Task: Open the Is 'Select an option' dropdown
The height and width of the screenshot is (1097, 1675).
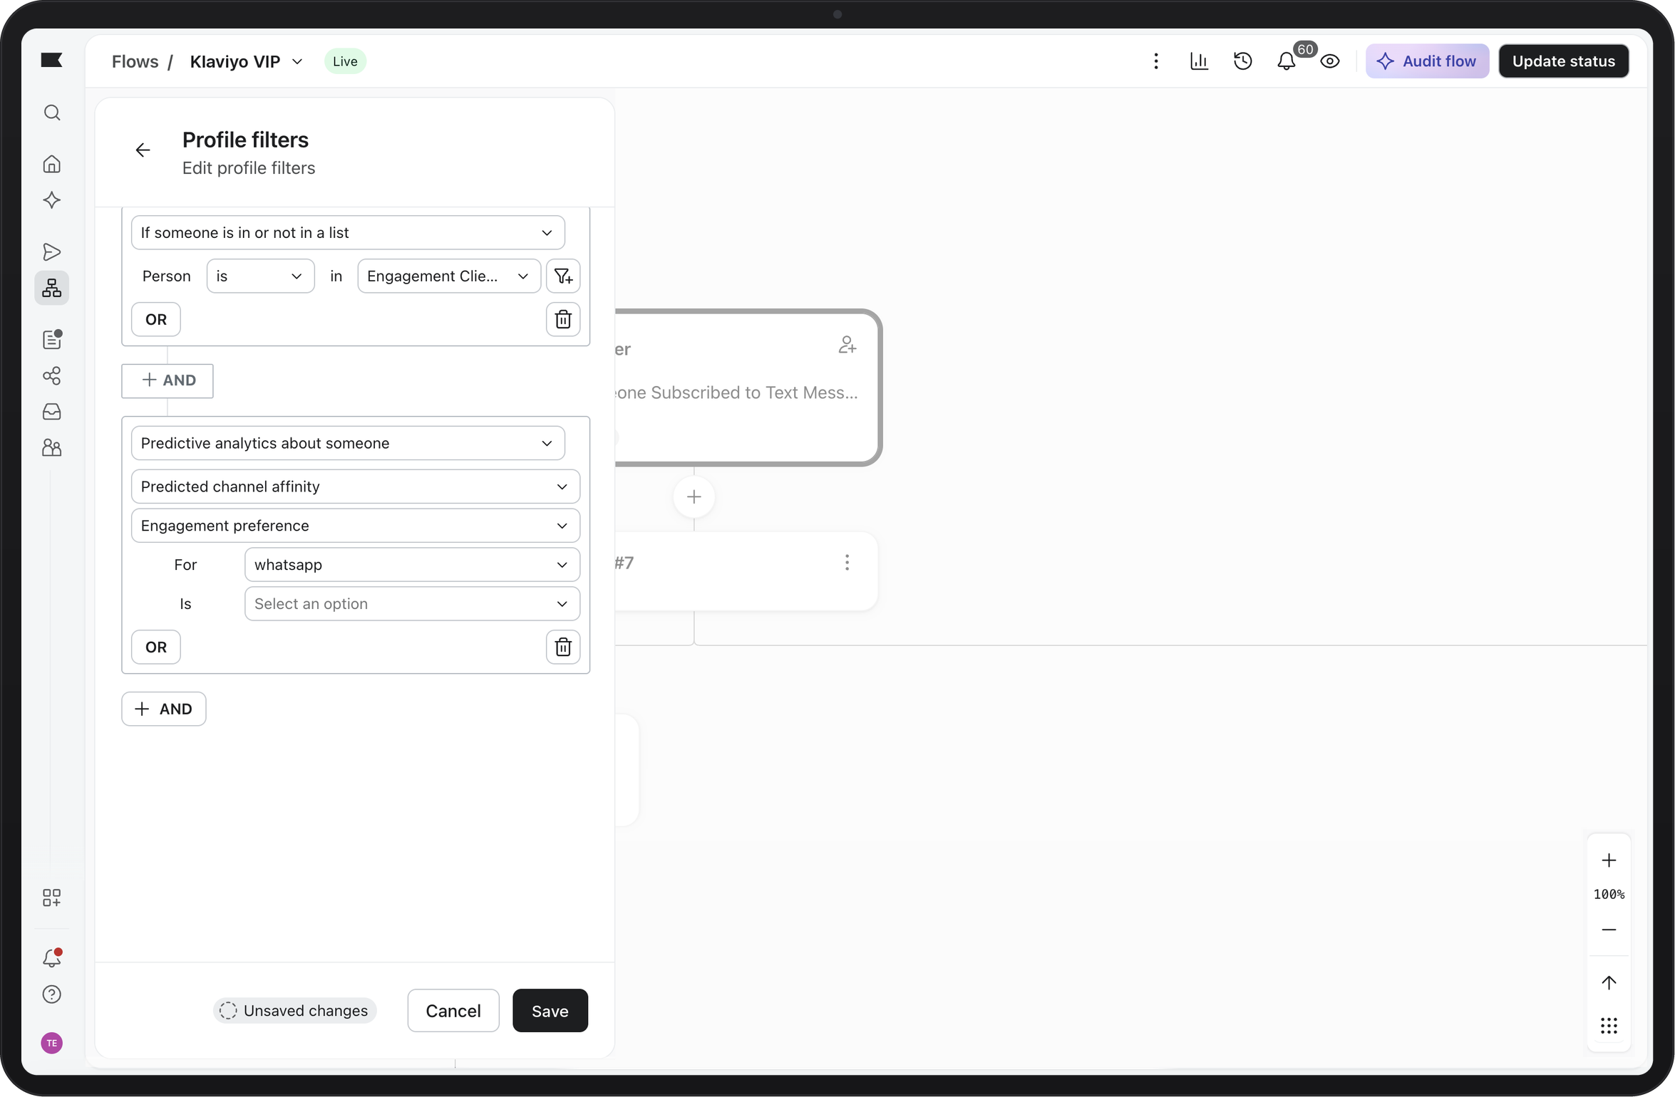Action: [412, 604]
